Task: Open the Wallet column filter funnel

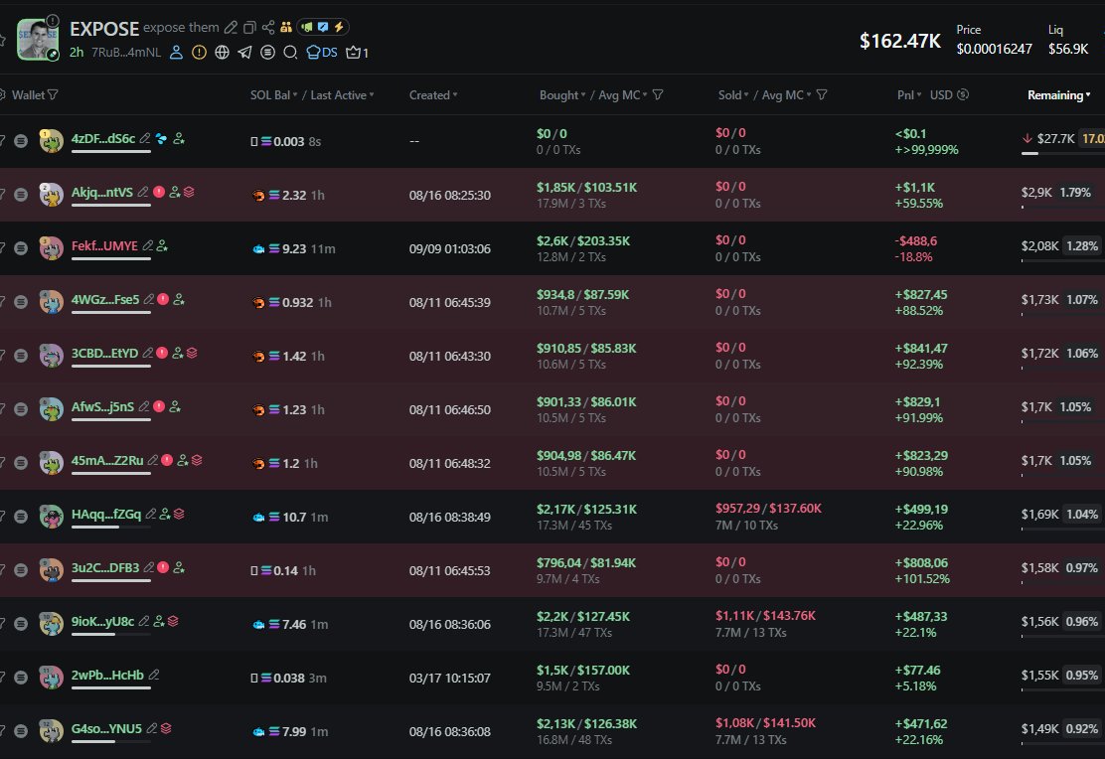Action: [53, 94]
